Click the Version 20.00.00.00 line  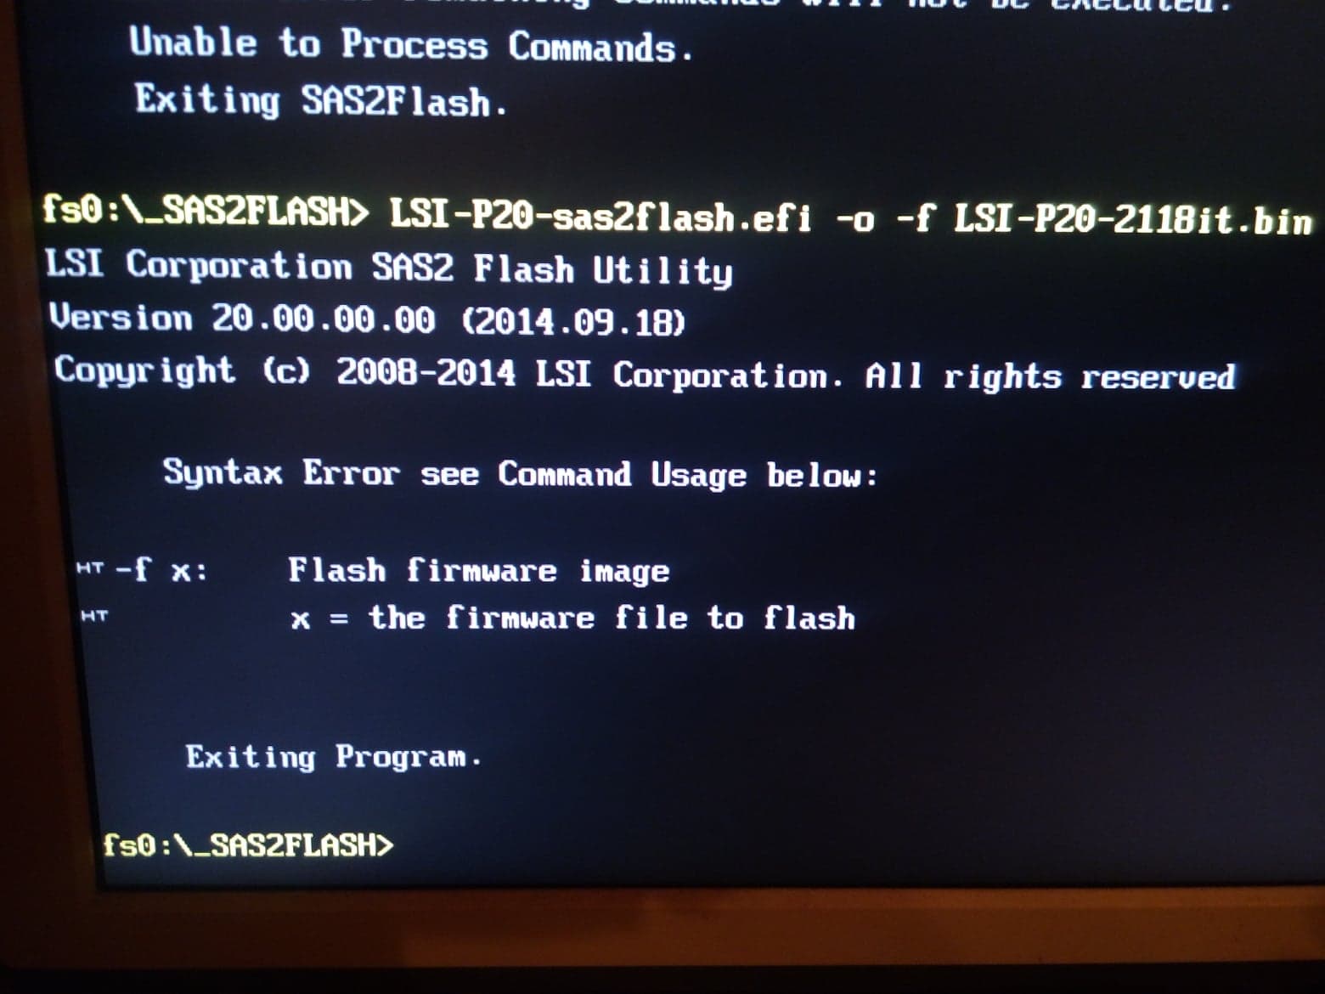(x=367, y=319)
